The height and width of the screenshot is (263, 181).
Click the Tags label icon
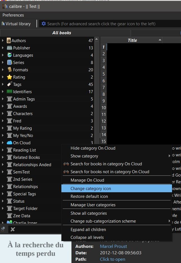coord(9,84)
